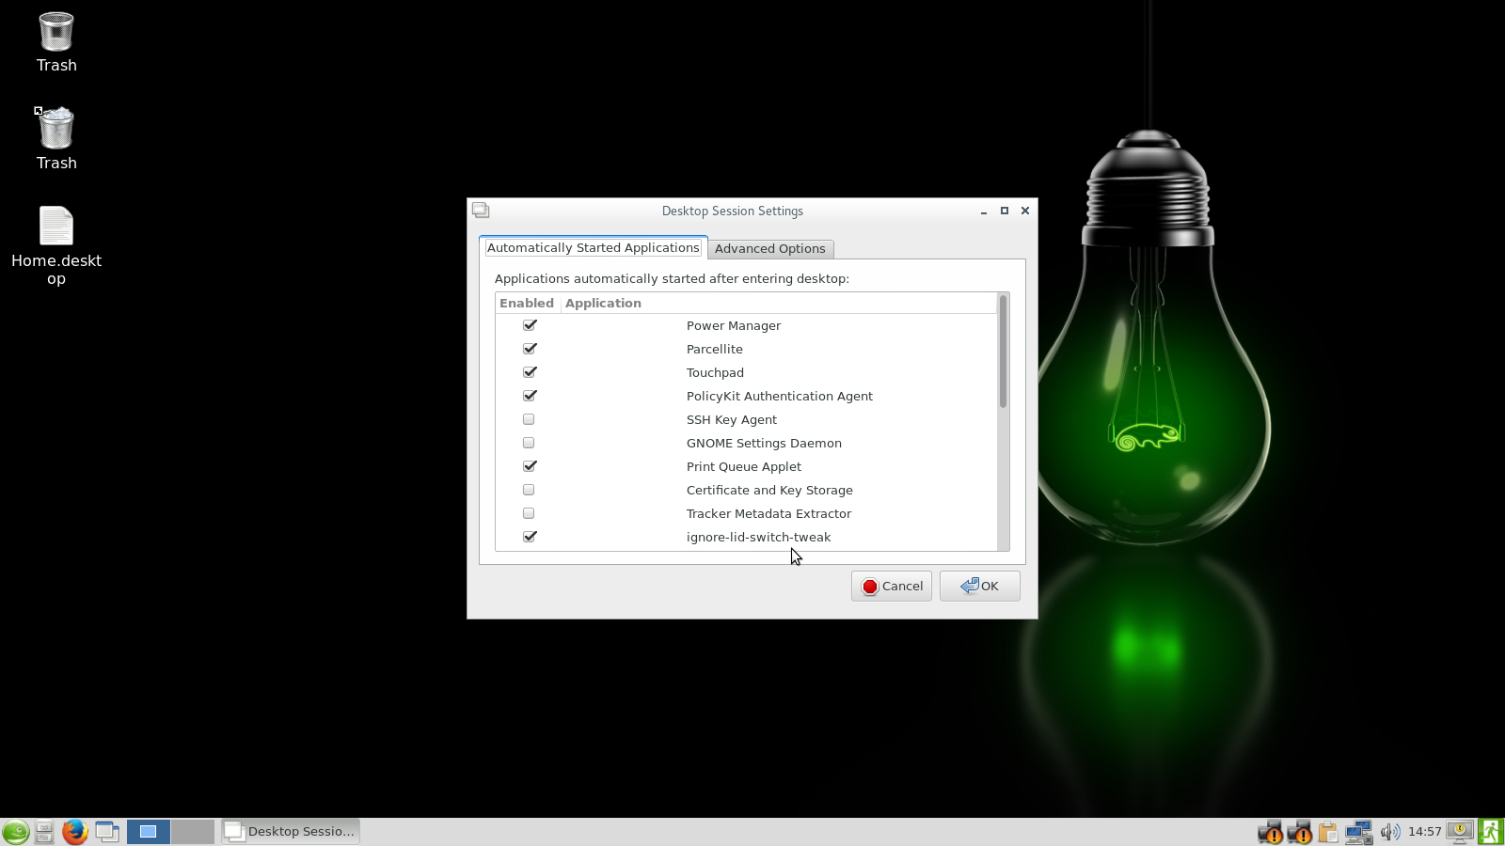The image size is (1505, 846).
Task: Click the show desktop windows icon
Action: (x=107, y=832)
